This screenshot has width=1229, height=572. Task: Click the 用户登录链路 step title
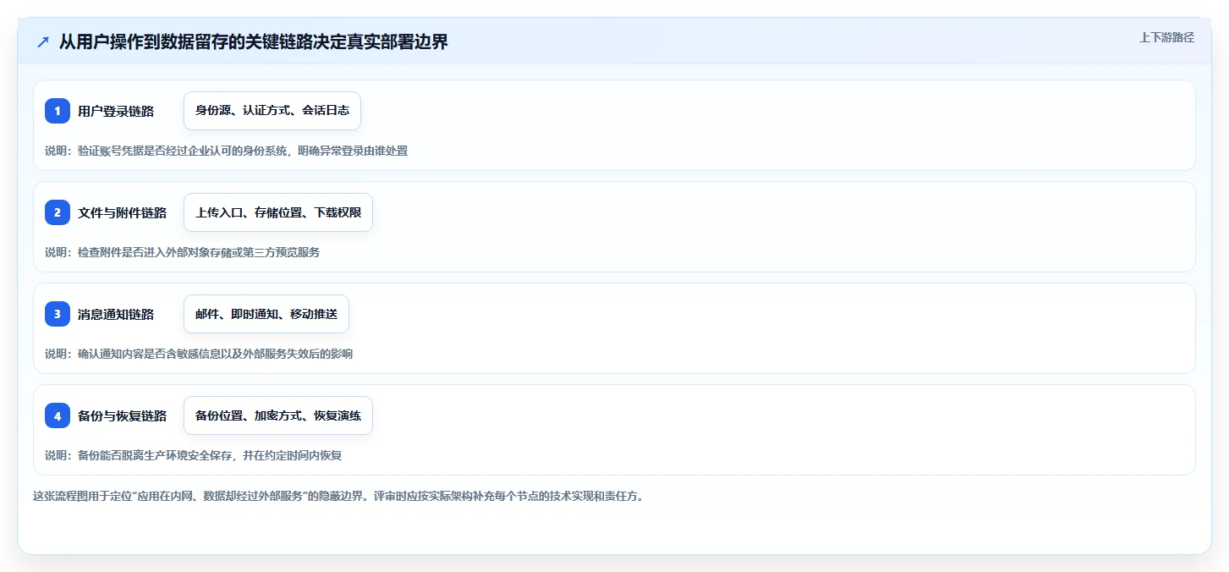coord(116,111)
